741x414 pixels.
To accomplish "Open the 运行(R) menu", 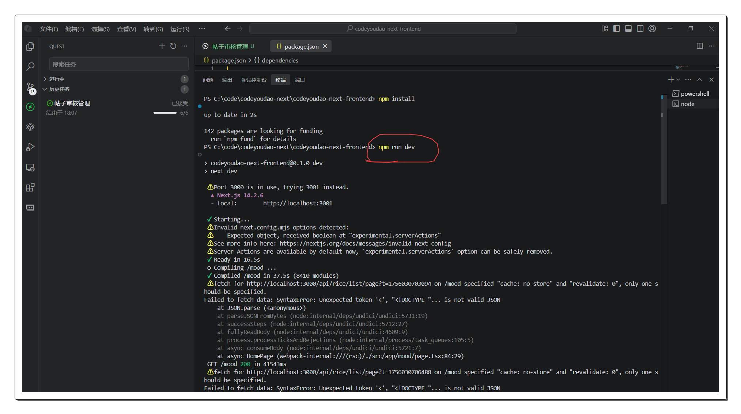I will [180, 29].
